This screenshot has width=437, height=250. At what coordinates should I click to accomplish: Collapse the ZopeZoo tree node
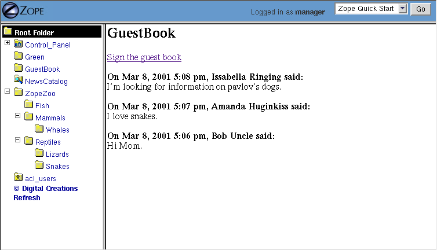coord(7,91)
